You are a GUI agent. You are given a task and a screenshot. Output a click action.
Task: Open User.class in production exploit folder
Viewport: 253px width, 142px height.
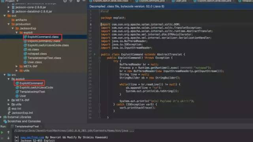34,62
